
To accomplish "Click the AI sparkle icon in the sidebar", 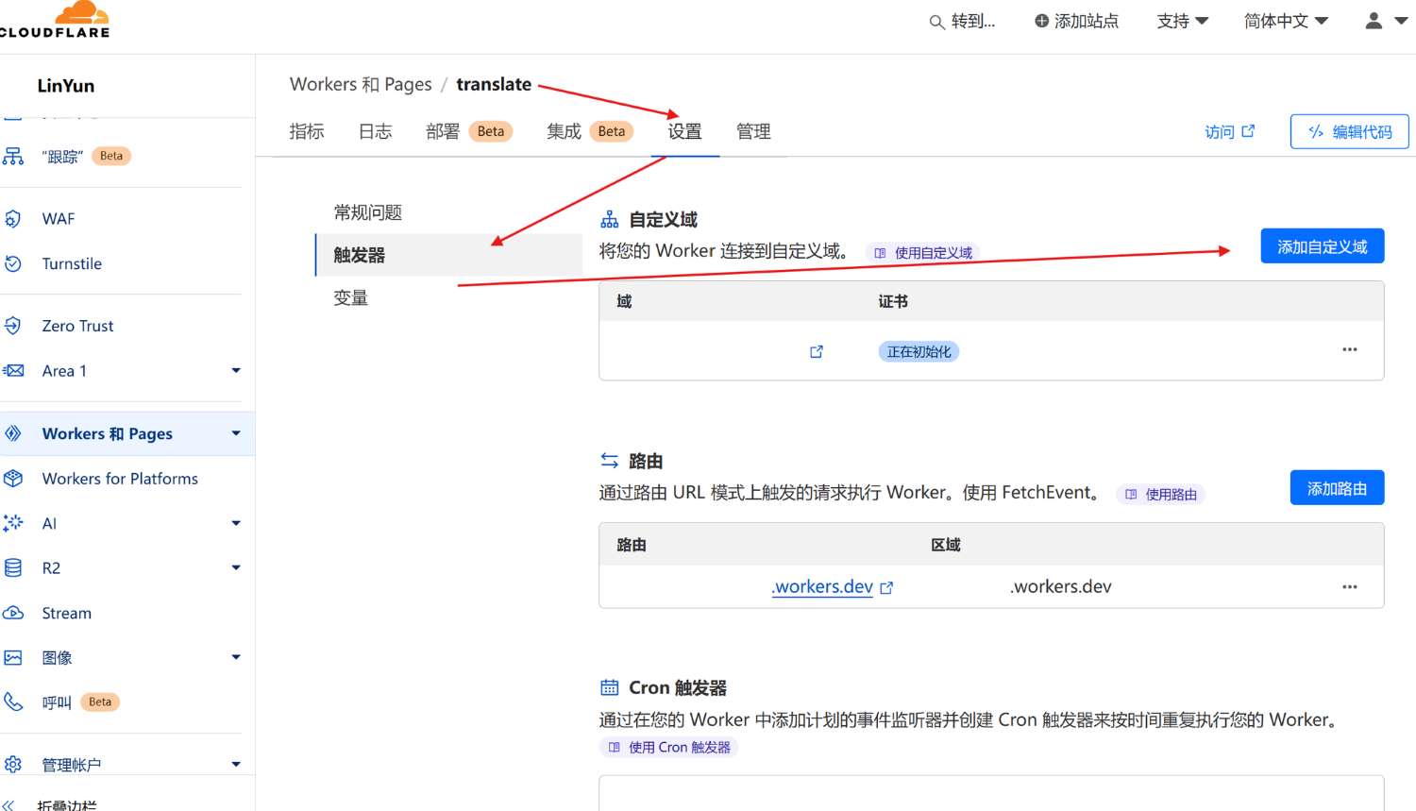I will pos(13,523).
